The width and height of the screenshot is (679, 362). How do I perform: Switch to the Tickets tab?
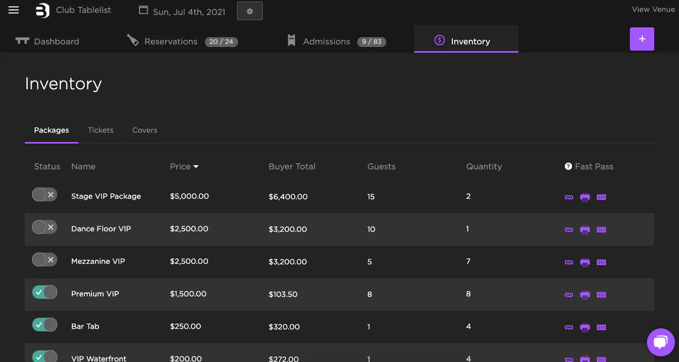click(100, 130)
